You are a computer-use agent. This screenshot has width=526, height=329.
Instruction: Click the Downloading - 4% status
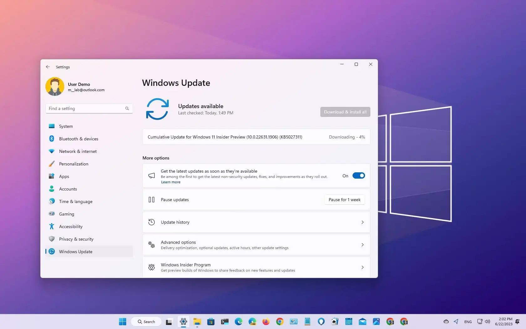(347, 137)
